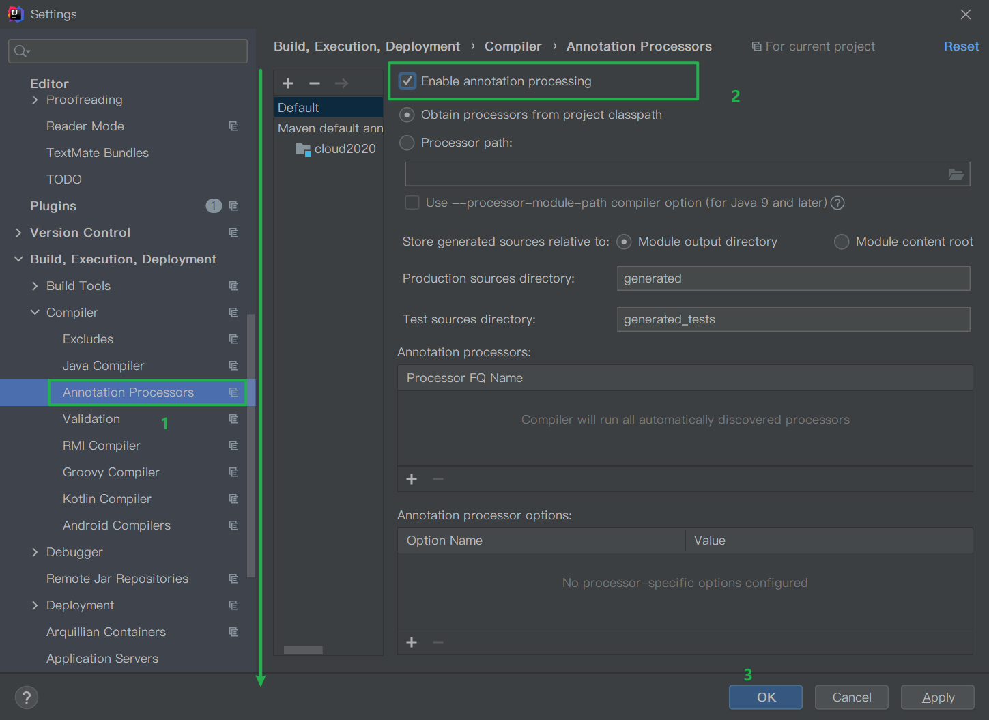Click the project-level icon beside Compiler
The image size is (989, 720).
pos(234,313)
